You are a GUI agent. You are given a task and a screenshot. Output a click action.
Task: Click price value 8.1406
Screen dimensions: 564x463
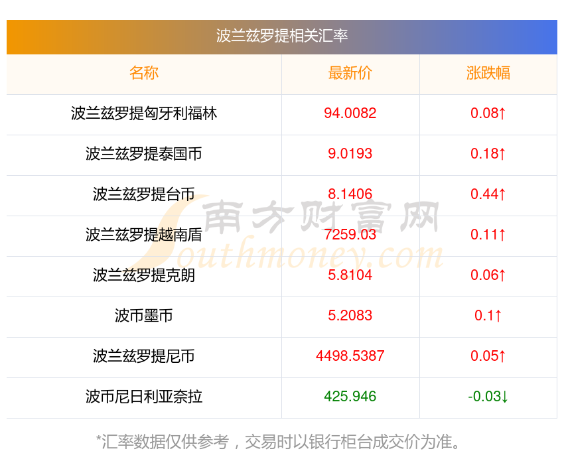coord(350,194)
